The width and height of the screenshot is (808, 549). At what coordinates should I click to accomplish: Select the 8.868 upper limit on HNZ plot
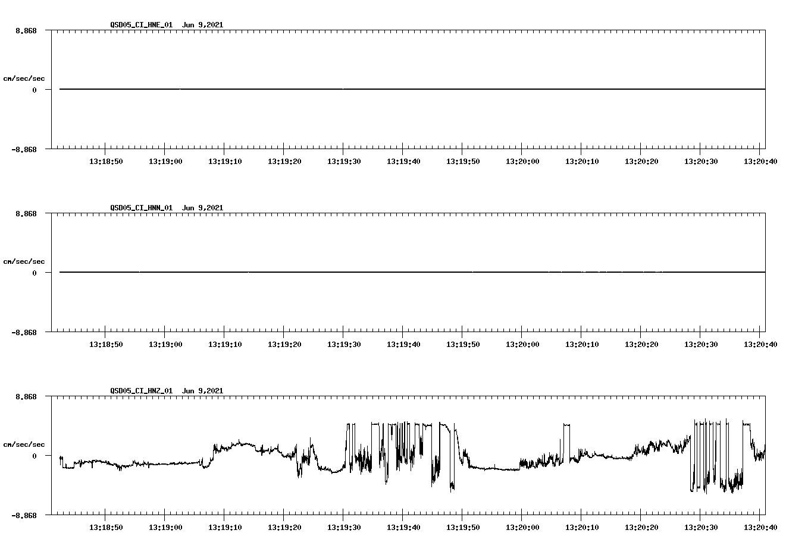point(26,396)
